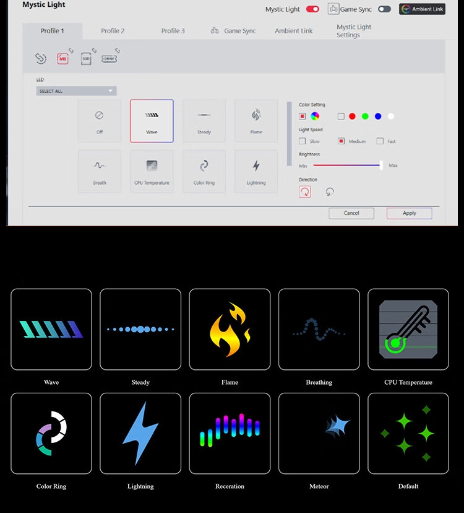Select the Medium light speed checkbox

[x=341, y=141]
